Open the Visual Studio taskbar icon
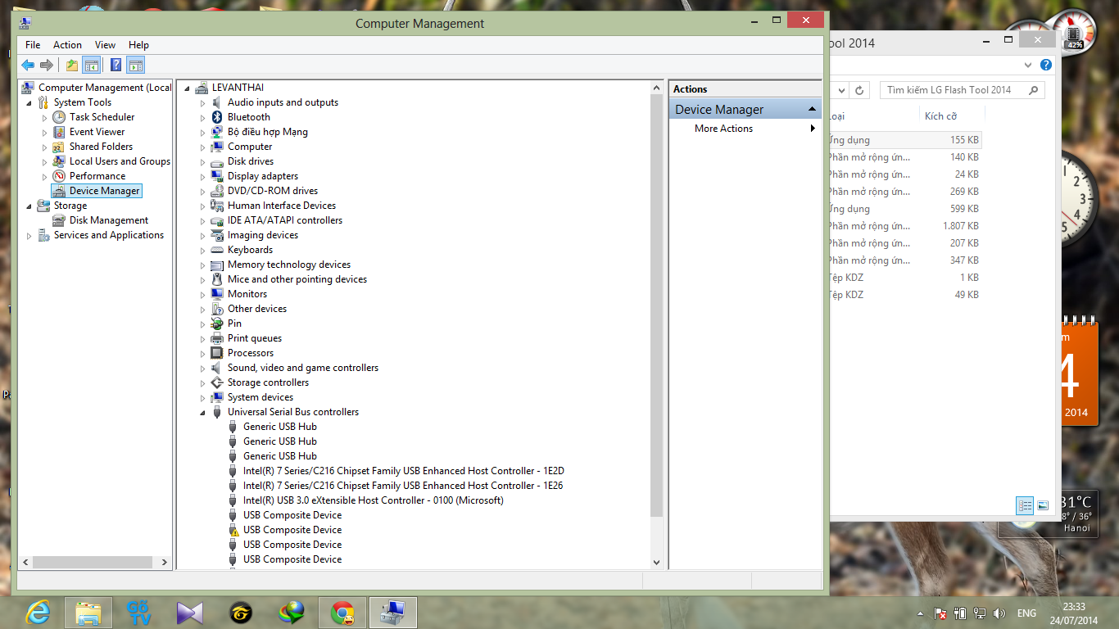1119x629 pixels. [190, 612]
